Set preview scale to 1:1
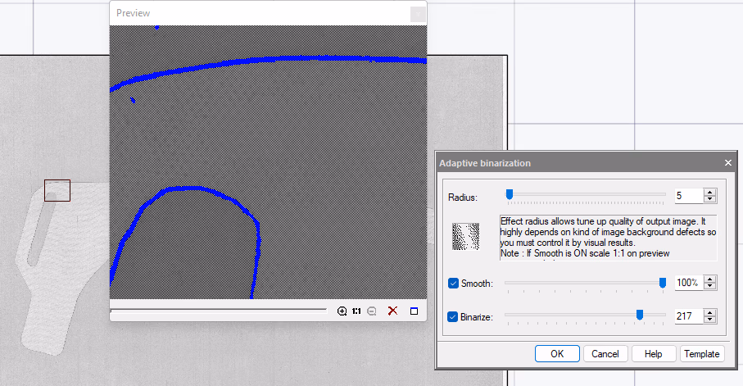 pos(356,311)
